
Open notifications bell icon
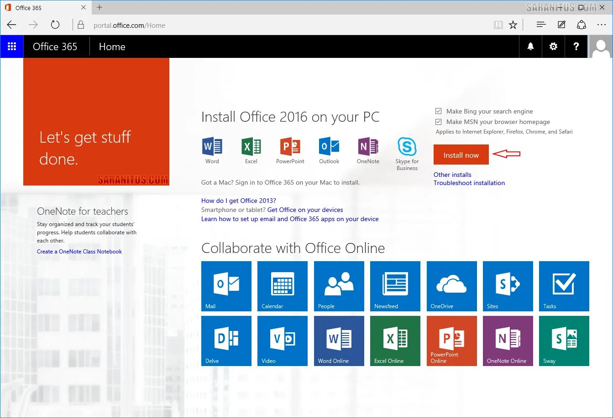tap(530, 46)
